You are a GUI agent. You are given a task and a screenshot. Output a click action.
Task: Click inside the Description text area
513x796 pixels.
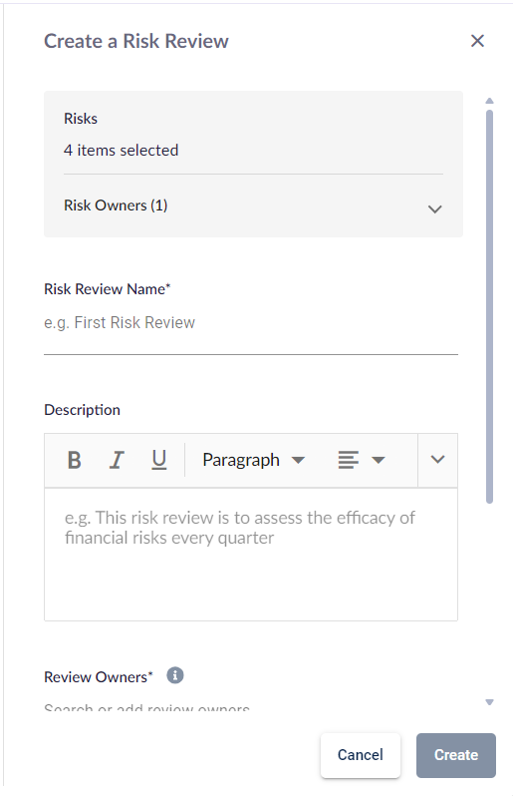251,555
